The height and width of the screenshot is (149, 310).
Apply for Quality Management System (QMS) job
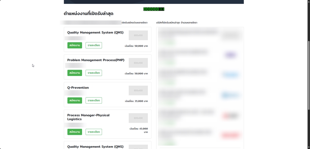(x=75, y=45)
